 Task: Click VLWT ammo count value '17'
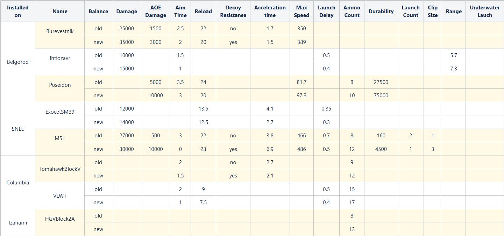[x=352, y=203]
